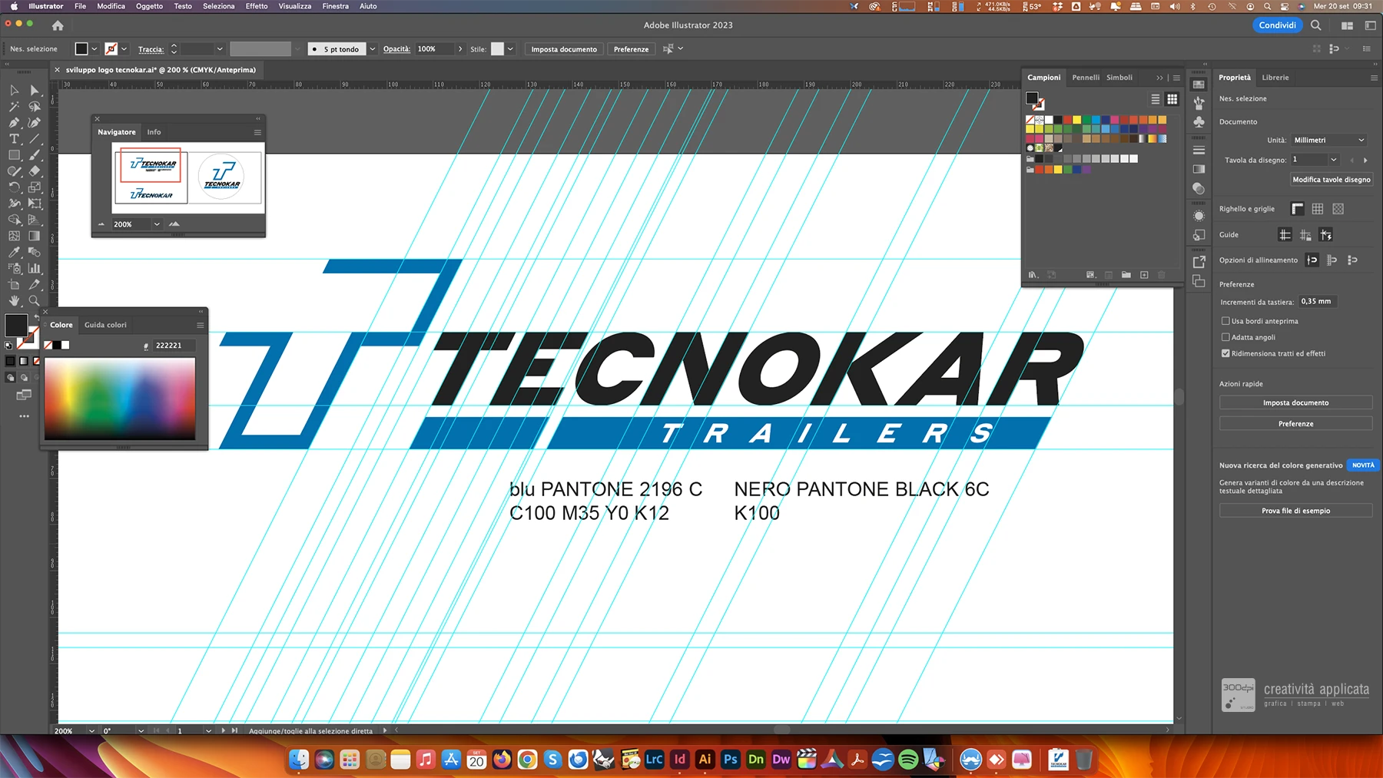
Task: Select the Artboard tool
Action: click(x=14, y=284)
